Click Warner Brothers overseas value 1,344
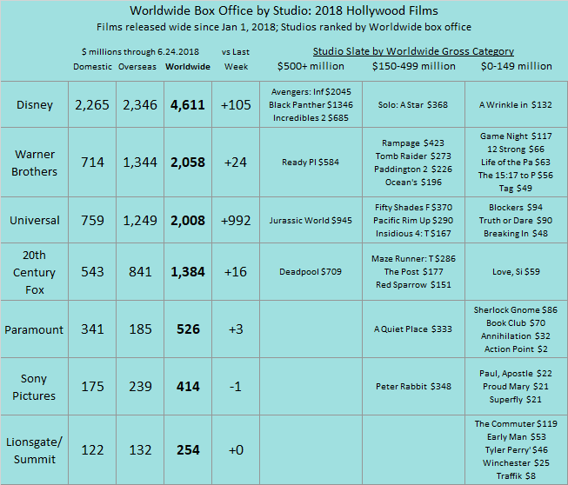Screen dimensions: 568x485 [x=140, y=163]
